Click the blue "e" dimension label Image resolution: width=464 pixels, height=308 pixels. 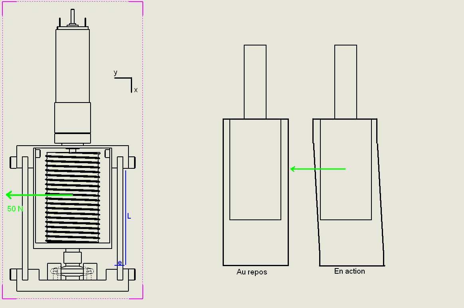point(120,263)
